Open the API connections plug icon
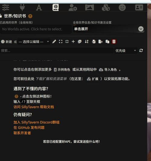This screenshot has width=151, height=161. pos(22,7)
